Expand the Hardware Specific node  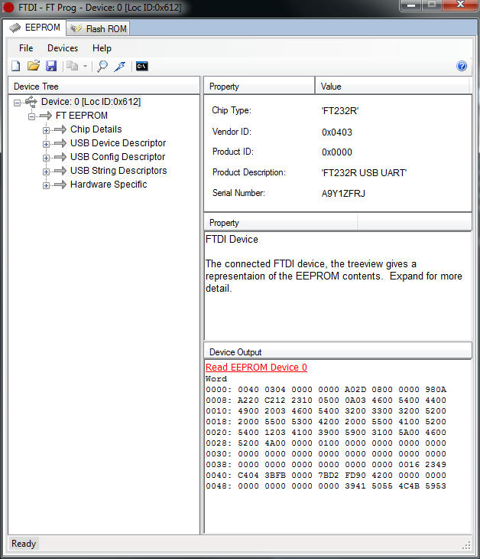[x=47, y=185]
